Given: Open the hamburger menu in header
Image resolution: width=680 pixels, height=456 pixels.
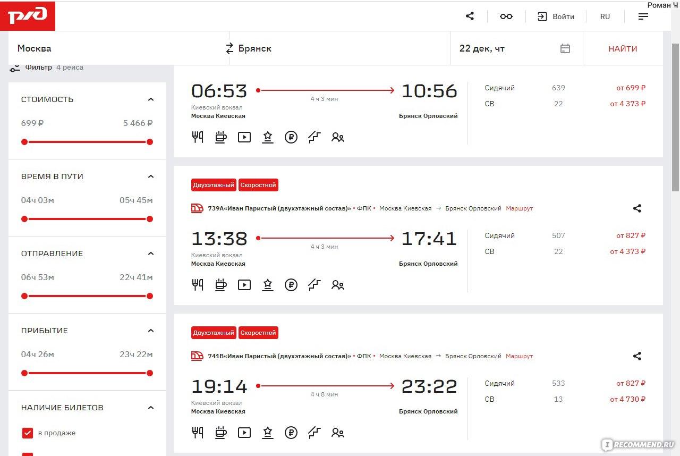Looking at the screenshot, I should (643, 16).
